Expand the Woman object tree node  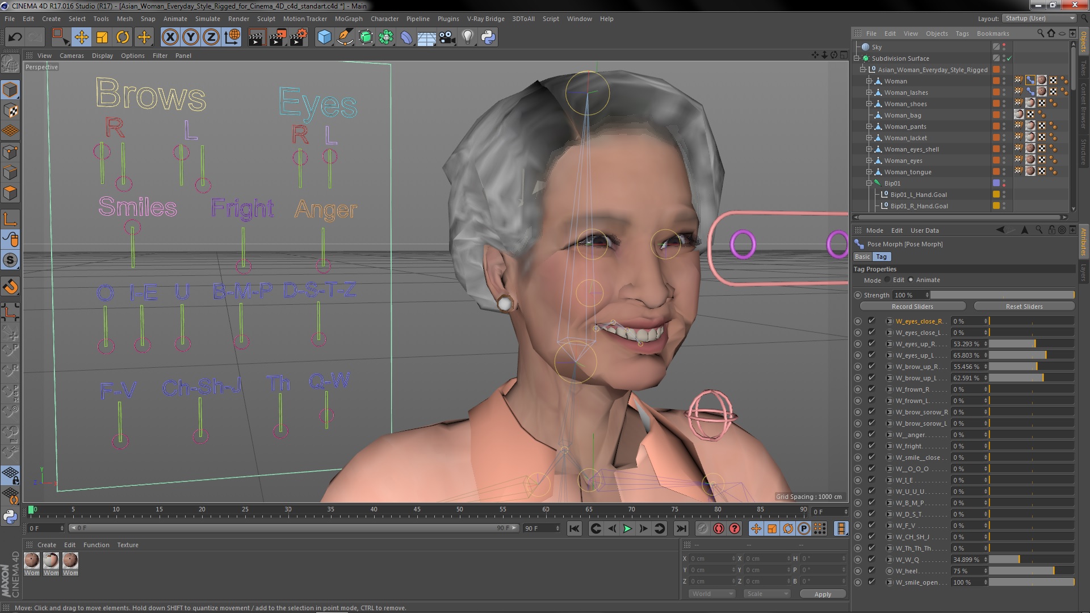[869, 81]
